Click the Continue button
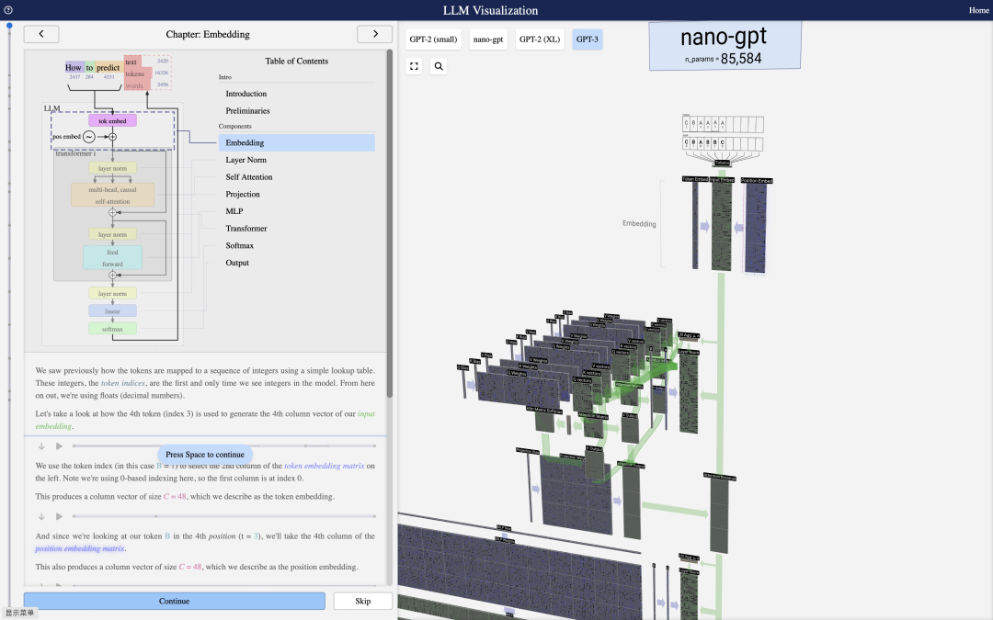The image size is (993, 620). 174,601
